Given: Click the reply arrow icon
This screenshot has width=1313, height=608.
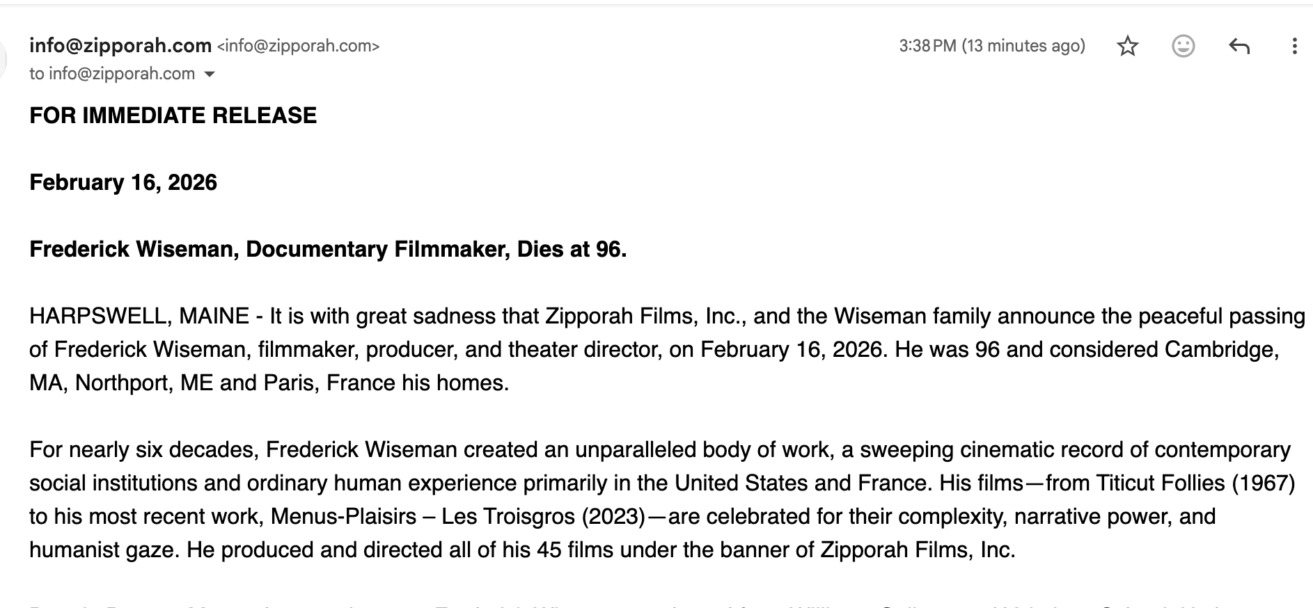Looking at the screenshot, I should [1239, 47].
